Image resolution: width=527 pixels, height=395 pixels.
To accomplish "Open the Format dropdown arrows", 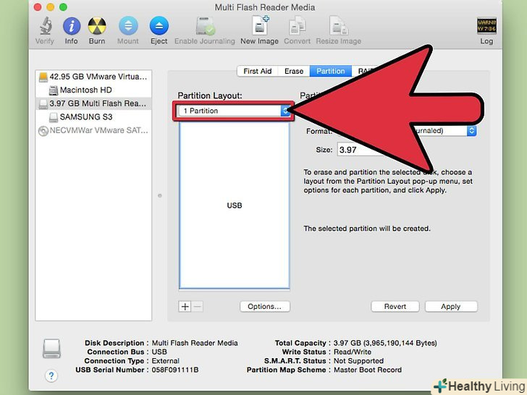I will [471, 131].
